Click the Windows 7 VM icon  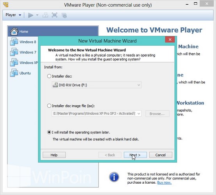tap(14, 52)
